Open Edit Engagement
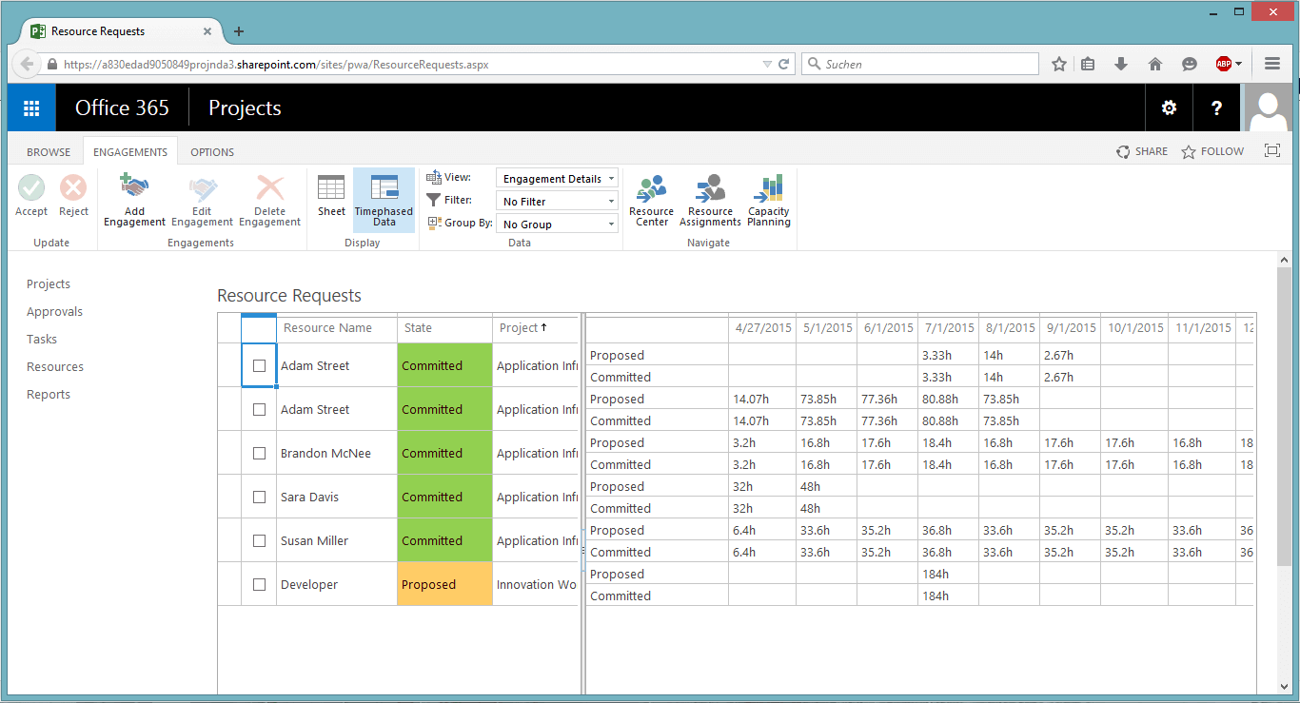The height and width of the screenshot is (703, 1300). (x=202, y=200)
